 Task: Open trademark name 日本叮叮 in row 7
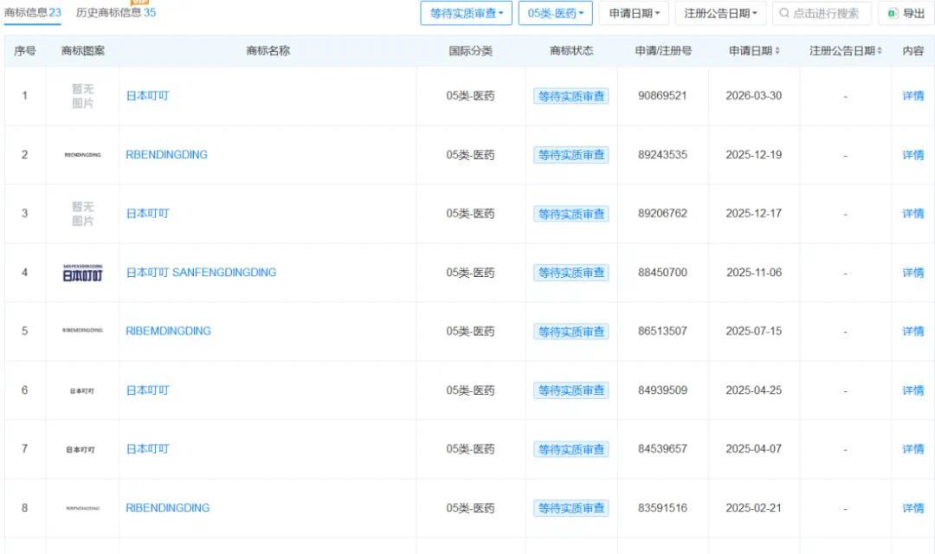[147, 449]
